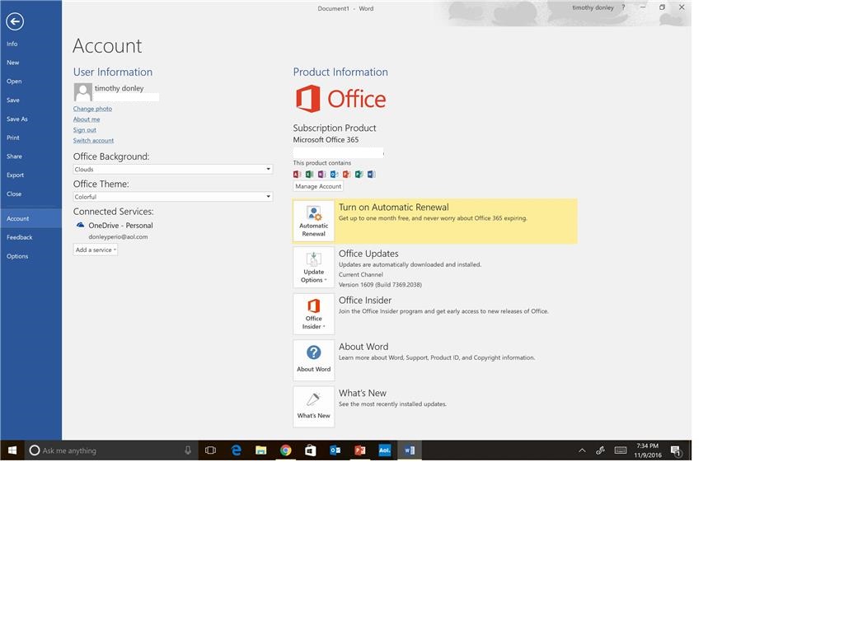Viewport: 844px width, 630px height.
Task: Open the Windows Store taskbar icon
Action: click(x=311, y=450)
